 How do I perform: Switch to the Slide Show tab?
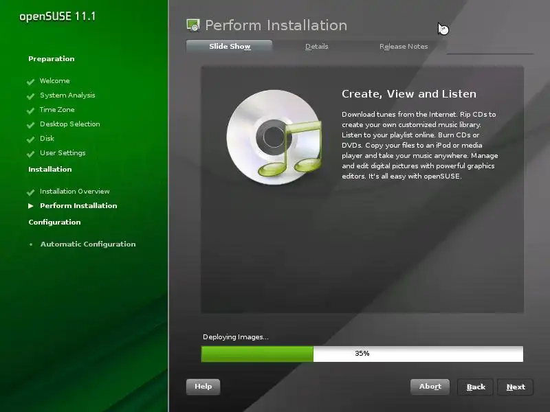click(229, 46)
